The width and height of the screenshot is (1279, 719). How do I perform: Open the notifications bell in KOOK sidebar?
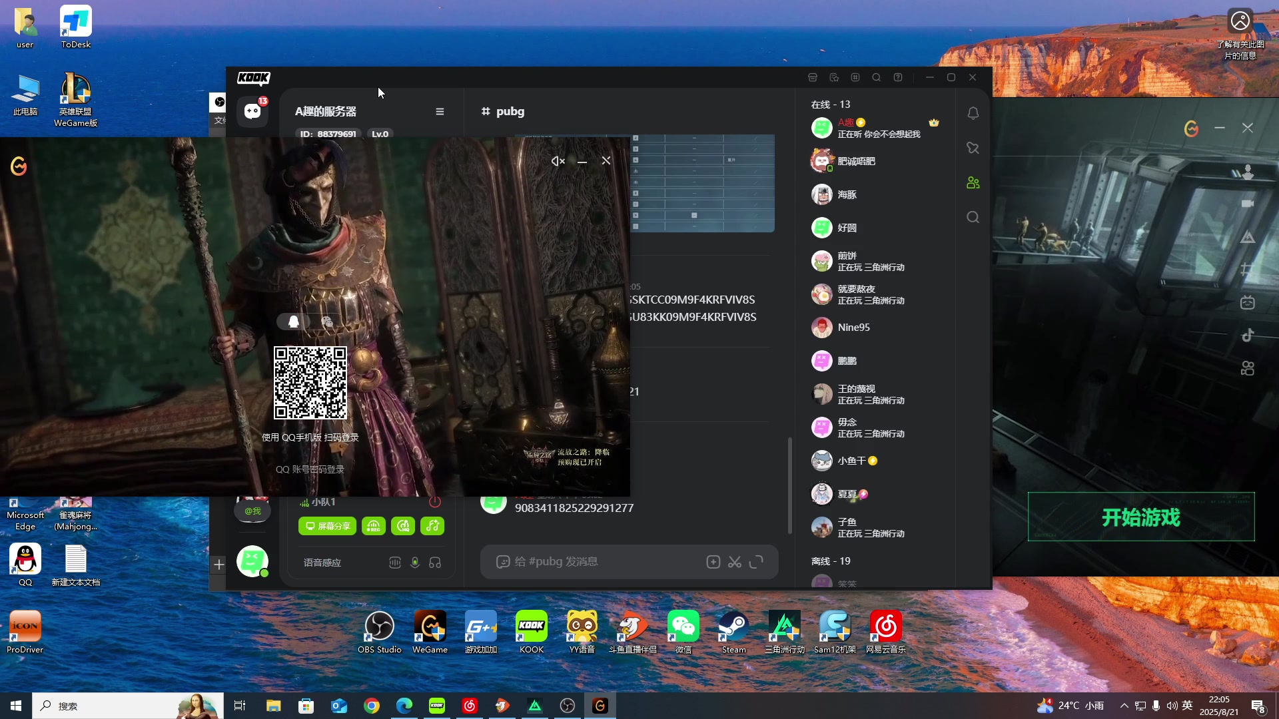[x=973, y=113]
